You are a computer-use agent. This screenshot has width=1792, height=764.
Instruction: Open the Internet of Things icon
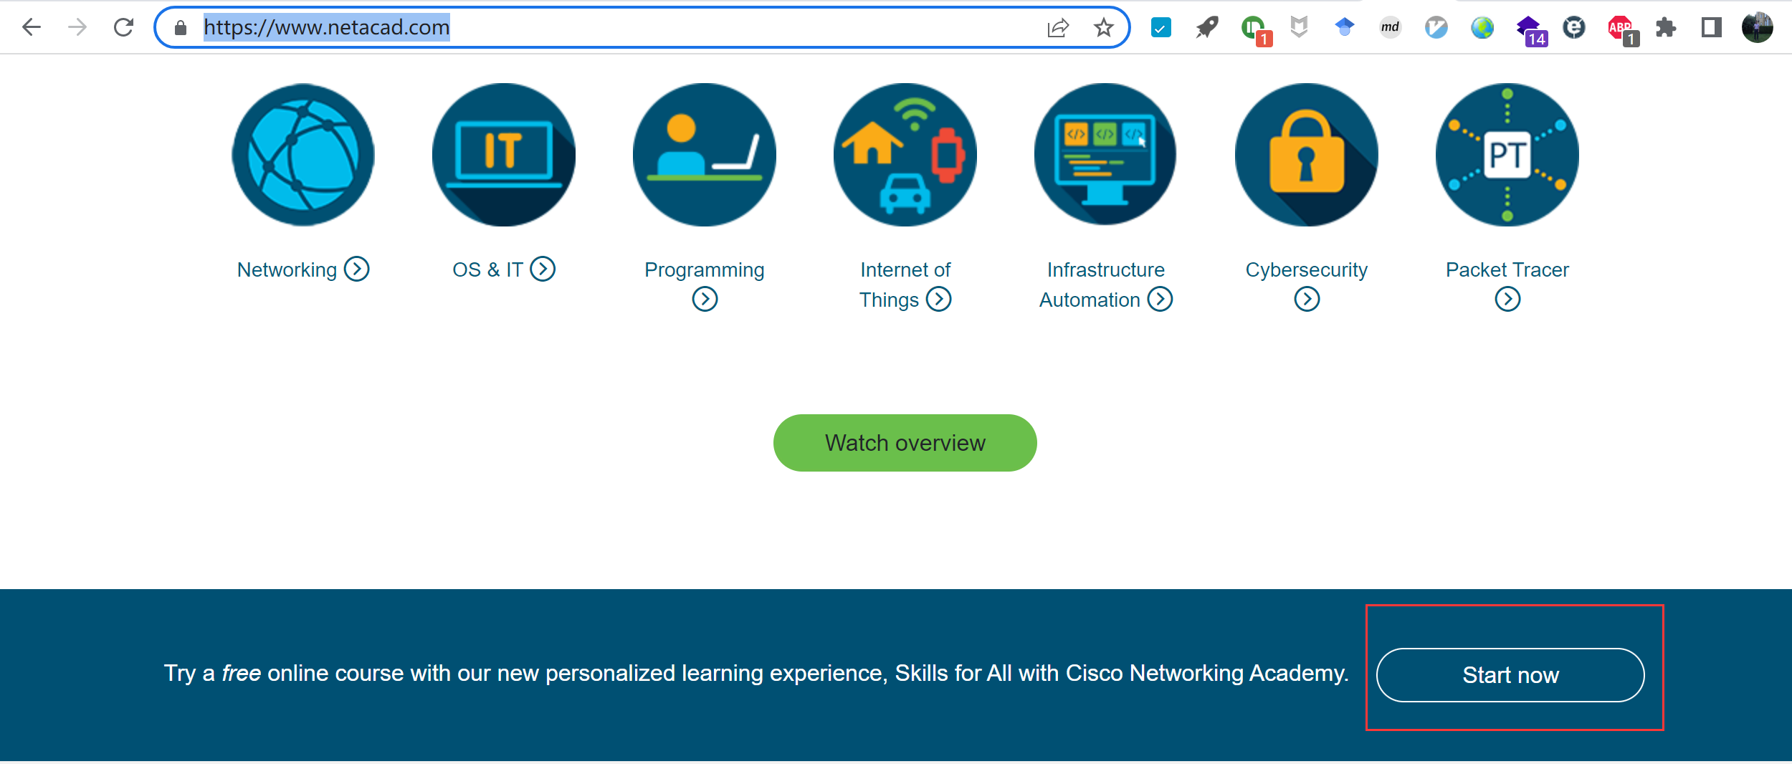tap(905, 155)
